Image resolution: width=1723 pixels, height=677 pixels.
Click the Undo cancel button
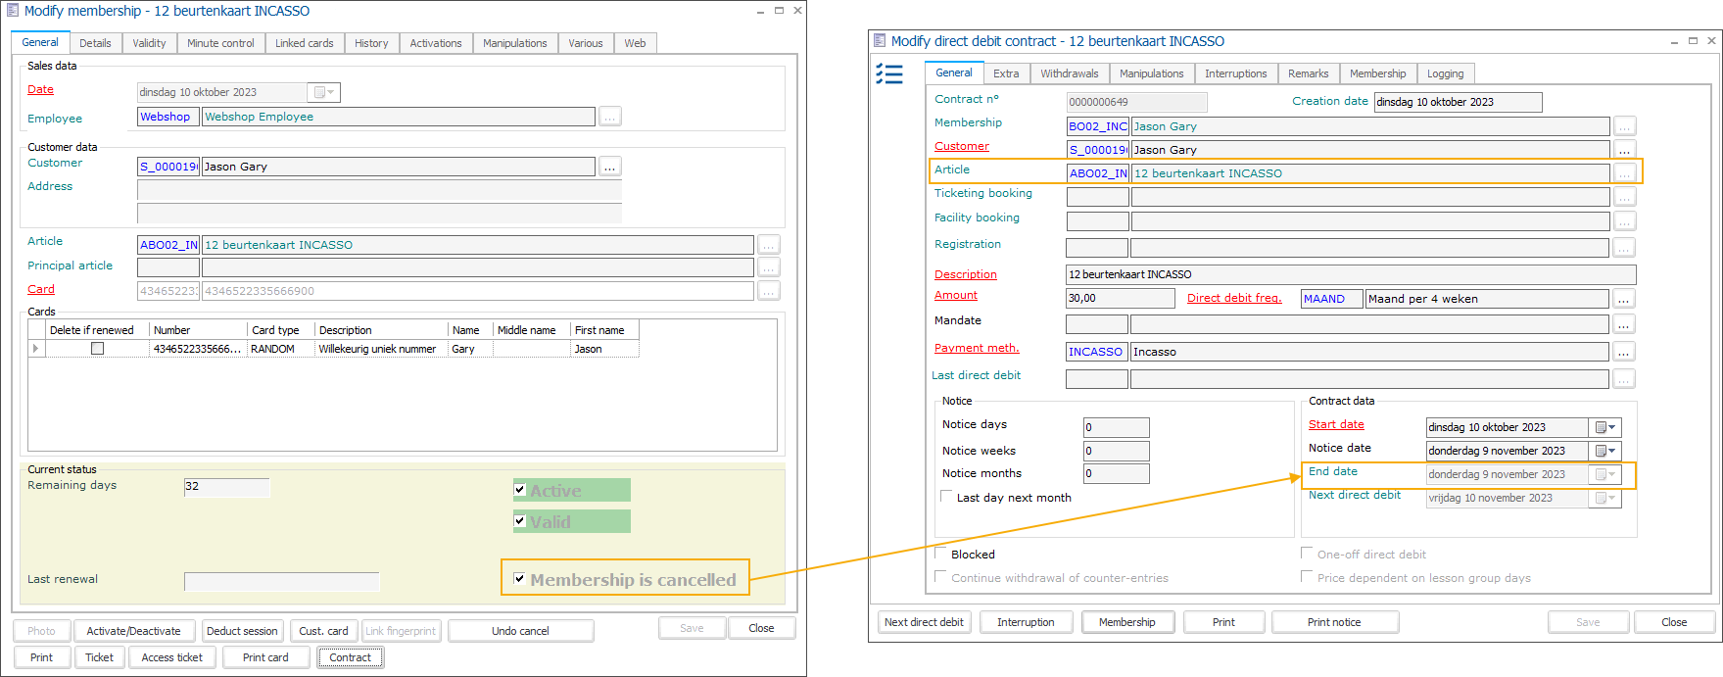tap(520, 631)
